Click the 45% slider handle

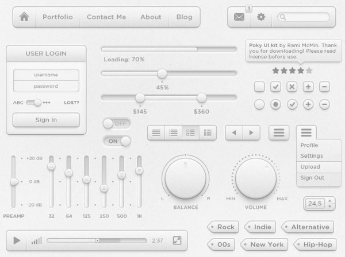pos(162,73)
